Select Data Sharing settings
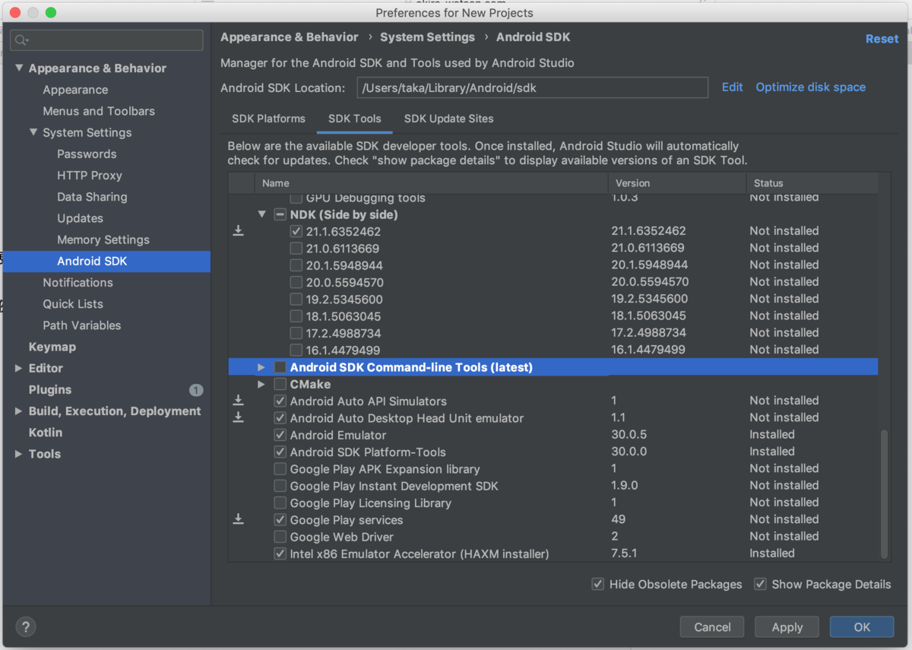The height and width of the screenshot is (650, 912). coord(92,197)
